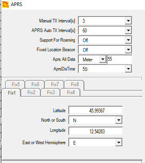Click the APRS window title icon
The height and width of the screenshot is (163, 145).
tap(6, 4)
